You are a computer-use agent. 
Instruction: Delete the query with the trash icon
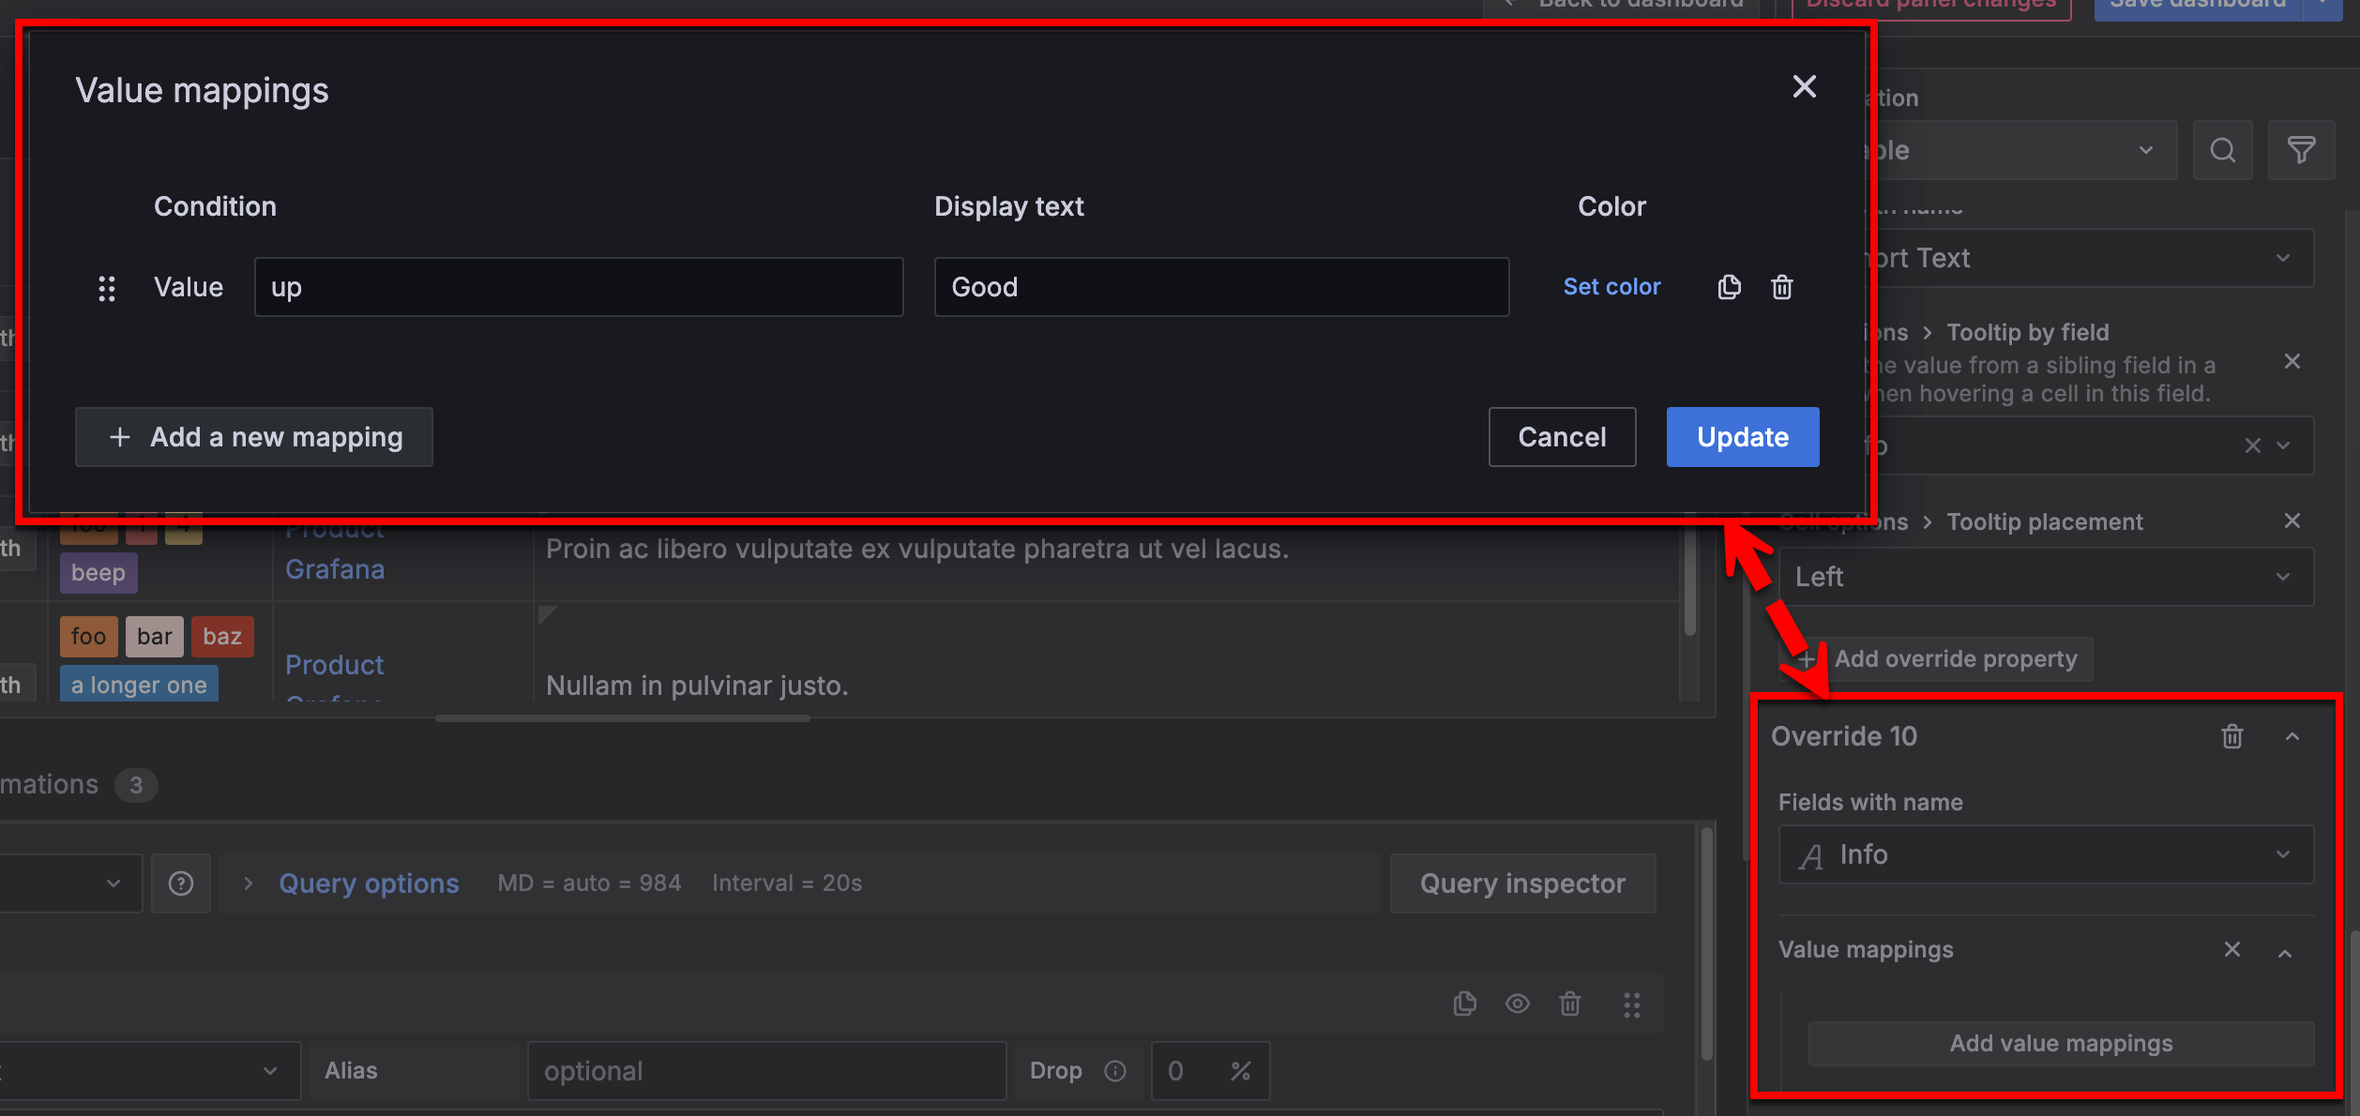tap(1570, 1003)
